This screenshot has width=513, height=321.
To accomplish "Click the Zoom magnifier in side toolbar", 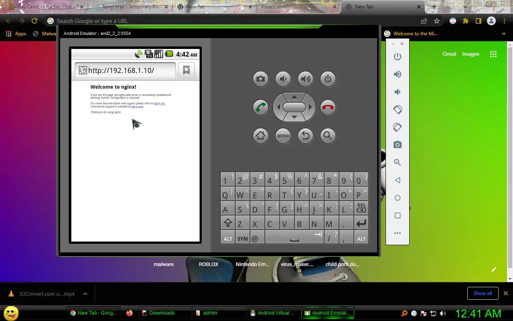I will 398,163.
